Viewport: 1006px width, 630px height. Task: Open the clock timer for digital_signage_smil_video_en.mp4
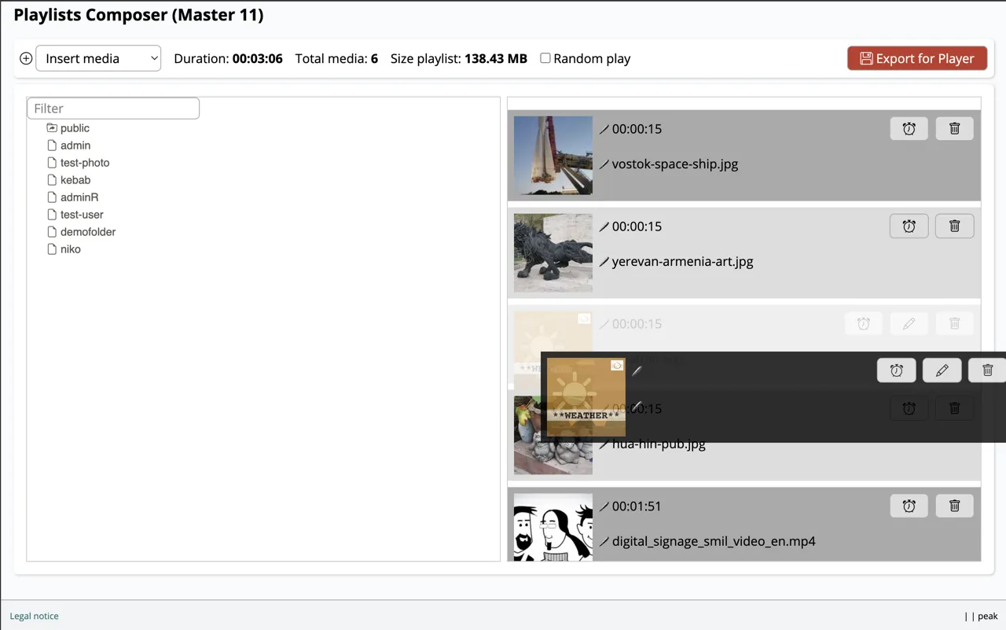tap(909, 507)
